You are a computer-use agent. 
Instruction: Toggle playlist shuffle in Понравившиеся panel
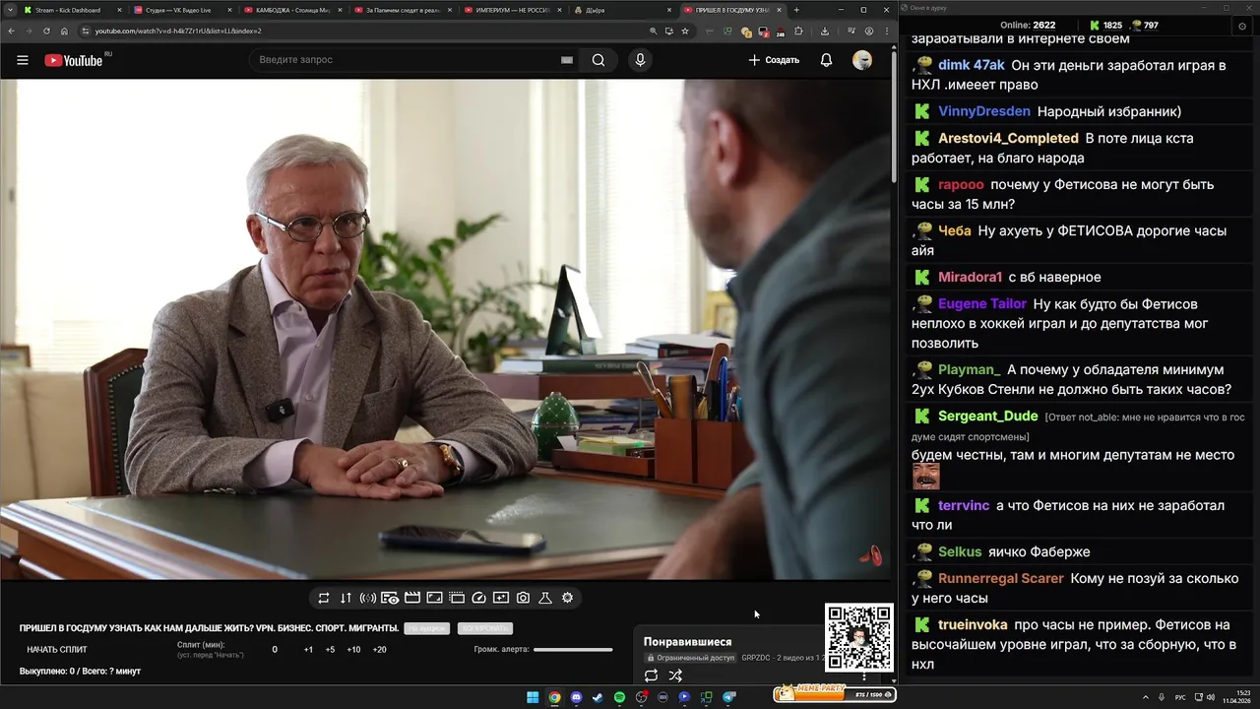point(675,676)
